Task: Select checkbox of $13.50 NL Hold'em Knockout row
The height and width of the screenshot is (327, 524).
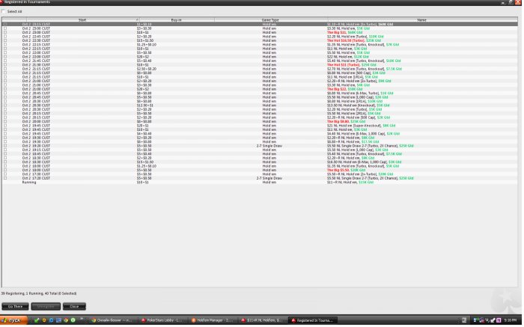Action: 5,106
